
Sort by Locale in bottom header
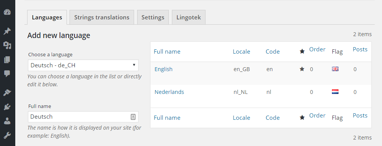pyautogui.click(x=241, y=118)
